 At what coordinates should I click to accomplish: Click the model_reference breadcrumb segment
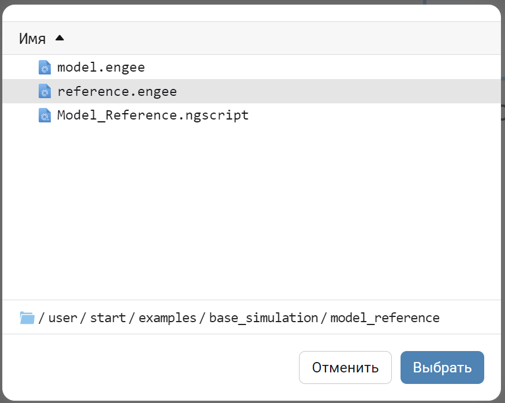(x=385, y=318)
